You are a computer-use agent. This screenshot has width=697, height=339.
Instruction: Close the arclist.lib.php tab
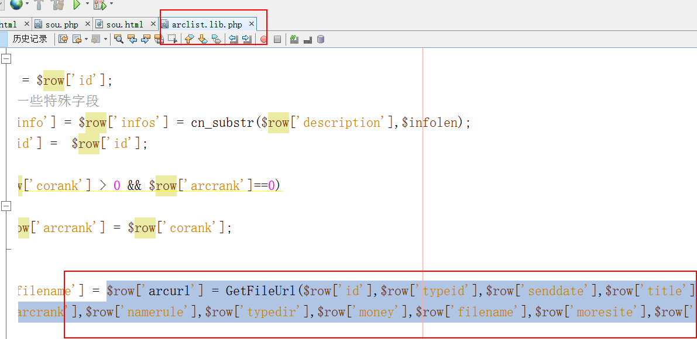pyautogui.click(x=252, y=24)
